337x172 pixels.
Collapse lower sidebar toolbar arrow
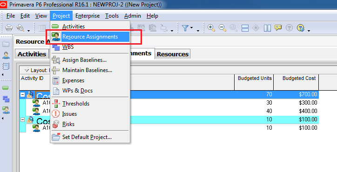(3, 119)
